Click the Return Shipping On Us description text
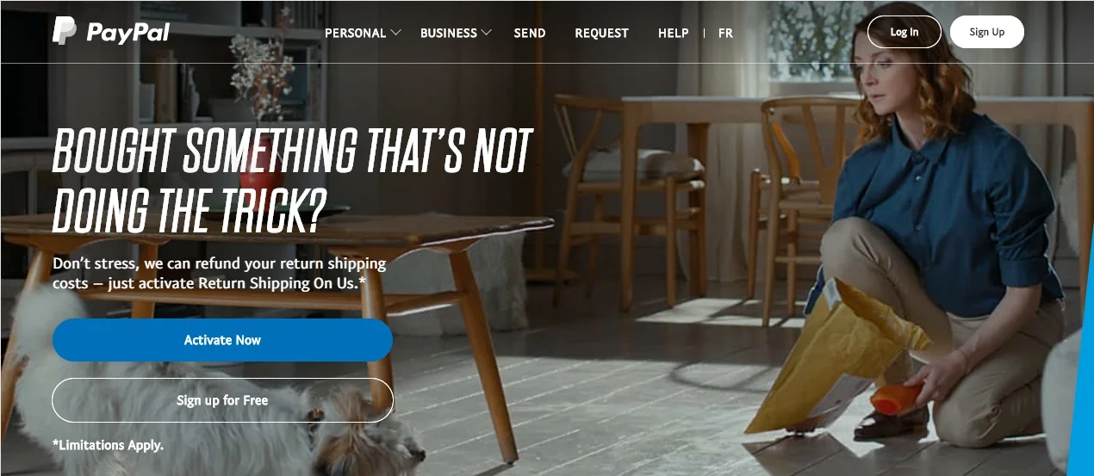Viewport: 1094px width, 476px height. [220, 272]
